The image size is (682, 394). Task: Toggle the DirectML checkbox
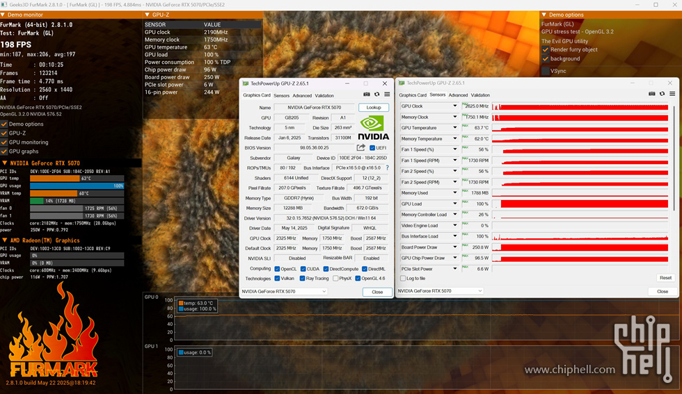point(365,269)
